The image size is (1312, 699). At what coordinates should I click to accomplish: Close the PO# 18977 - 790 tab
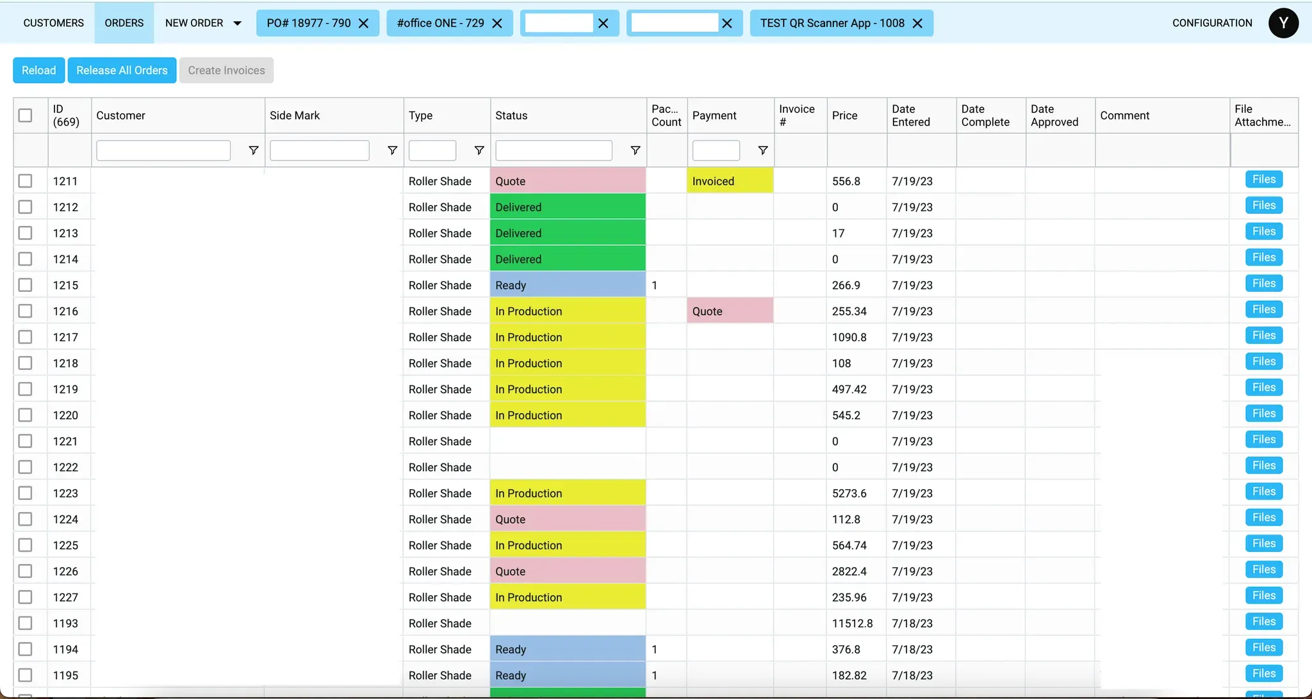363,24
